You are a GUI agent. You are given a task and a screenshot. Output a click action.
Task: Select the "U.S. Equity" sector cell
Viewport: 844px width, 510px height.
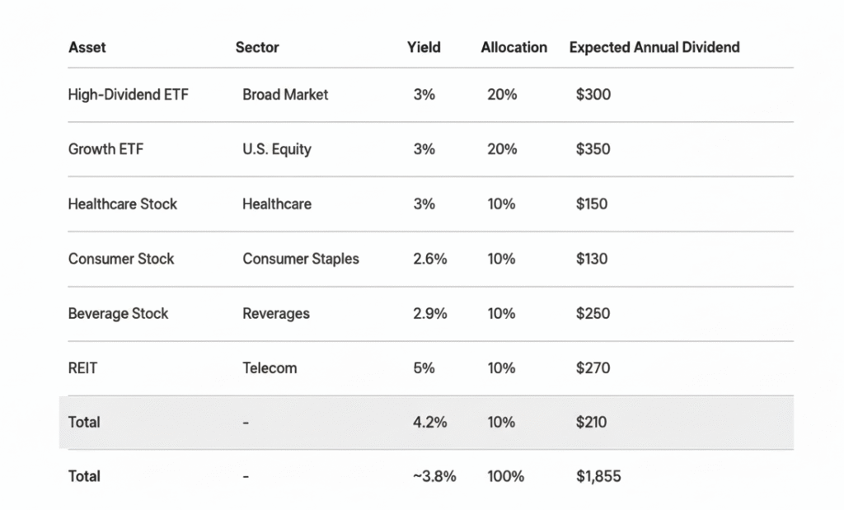tap(277, 149)
